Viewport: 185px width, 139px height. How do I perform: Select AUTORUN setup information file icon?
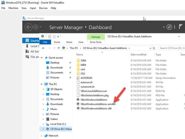(78, 78)
